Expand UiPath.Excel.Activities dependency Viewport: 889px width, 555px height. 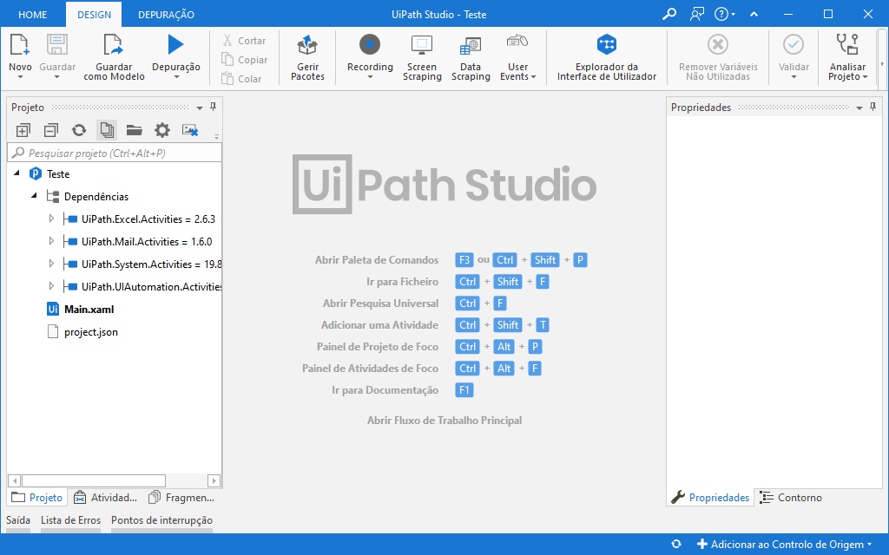[x=51, y=219]
